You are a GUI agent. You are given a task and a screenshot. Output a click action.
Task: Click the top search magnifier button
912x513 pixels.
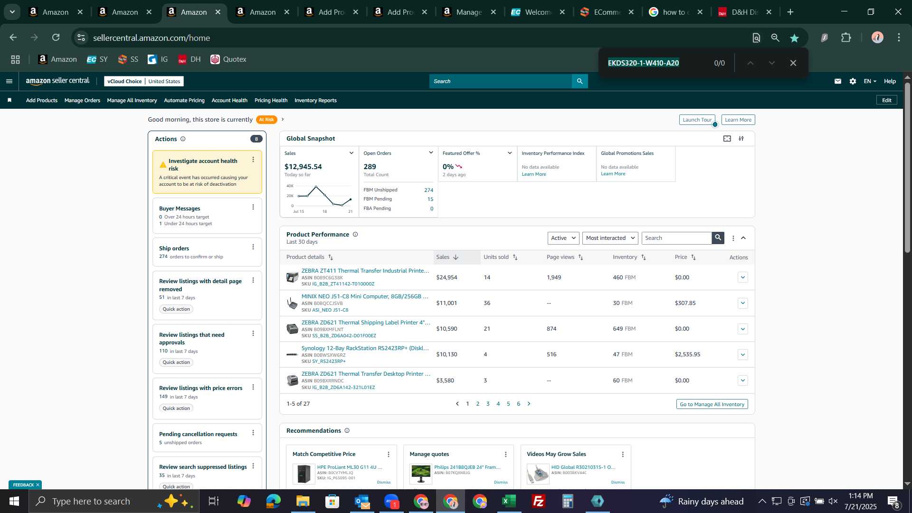pos(580,81)
